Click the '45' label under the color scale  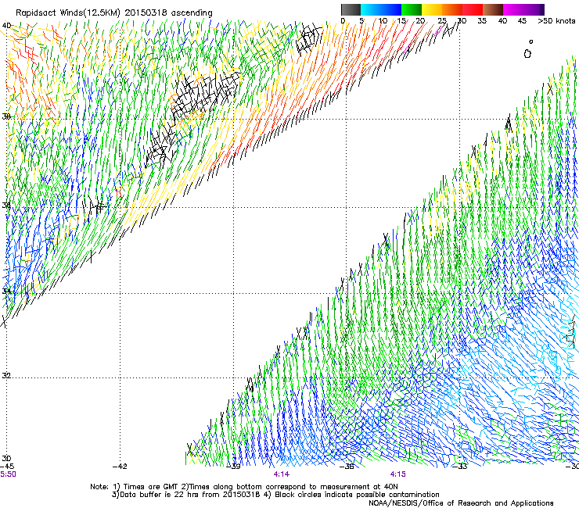point(522,21)
